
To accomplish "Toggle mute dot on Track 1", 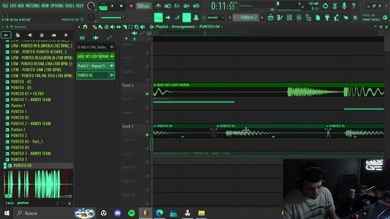I will 147,53.
